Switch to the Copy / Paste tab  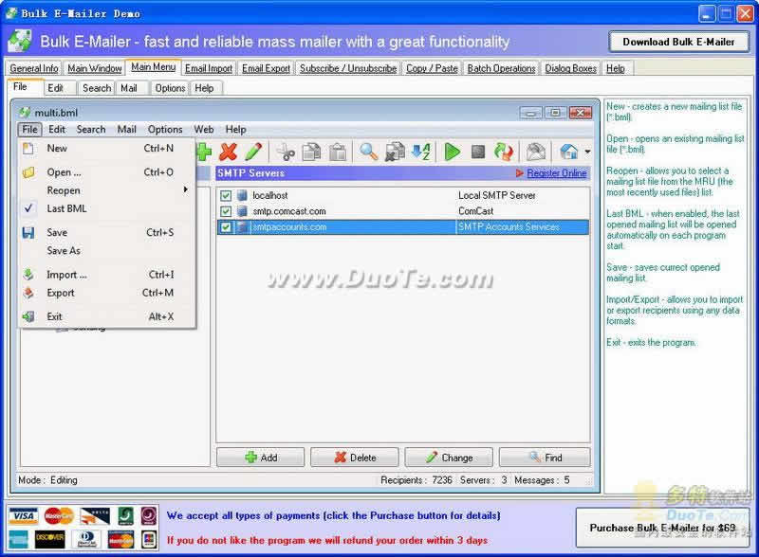[432, 68]
